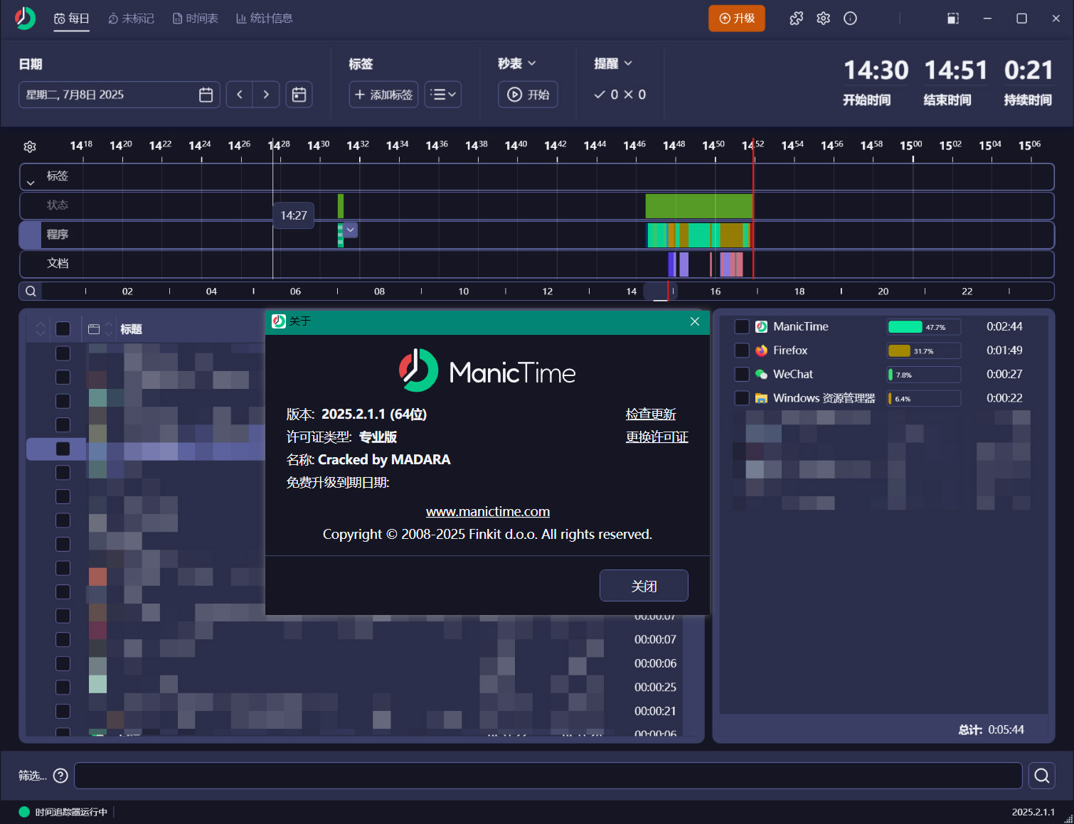Click the green block on 状态 timeline
1074x824 pixels.
tap(698, 206)
